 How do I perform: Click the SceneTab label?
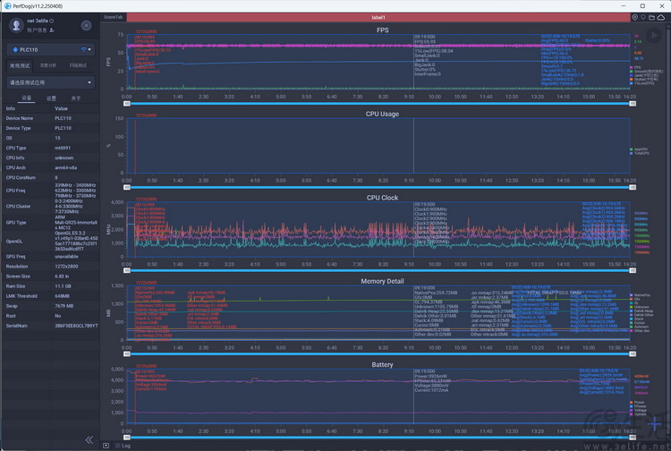113,17
